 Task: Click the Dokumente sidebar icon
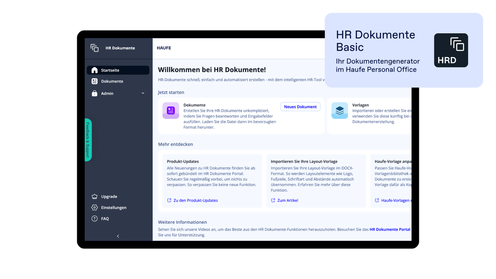click(x=95, y=81)
